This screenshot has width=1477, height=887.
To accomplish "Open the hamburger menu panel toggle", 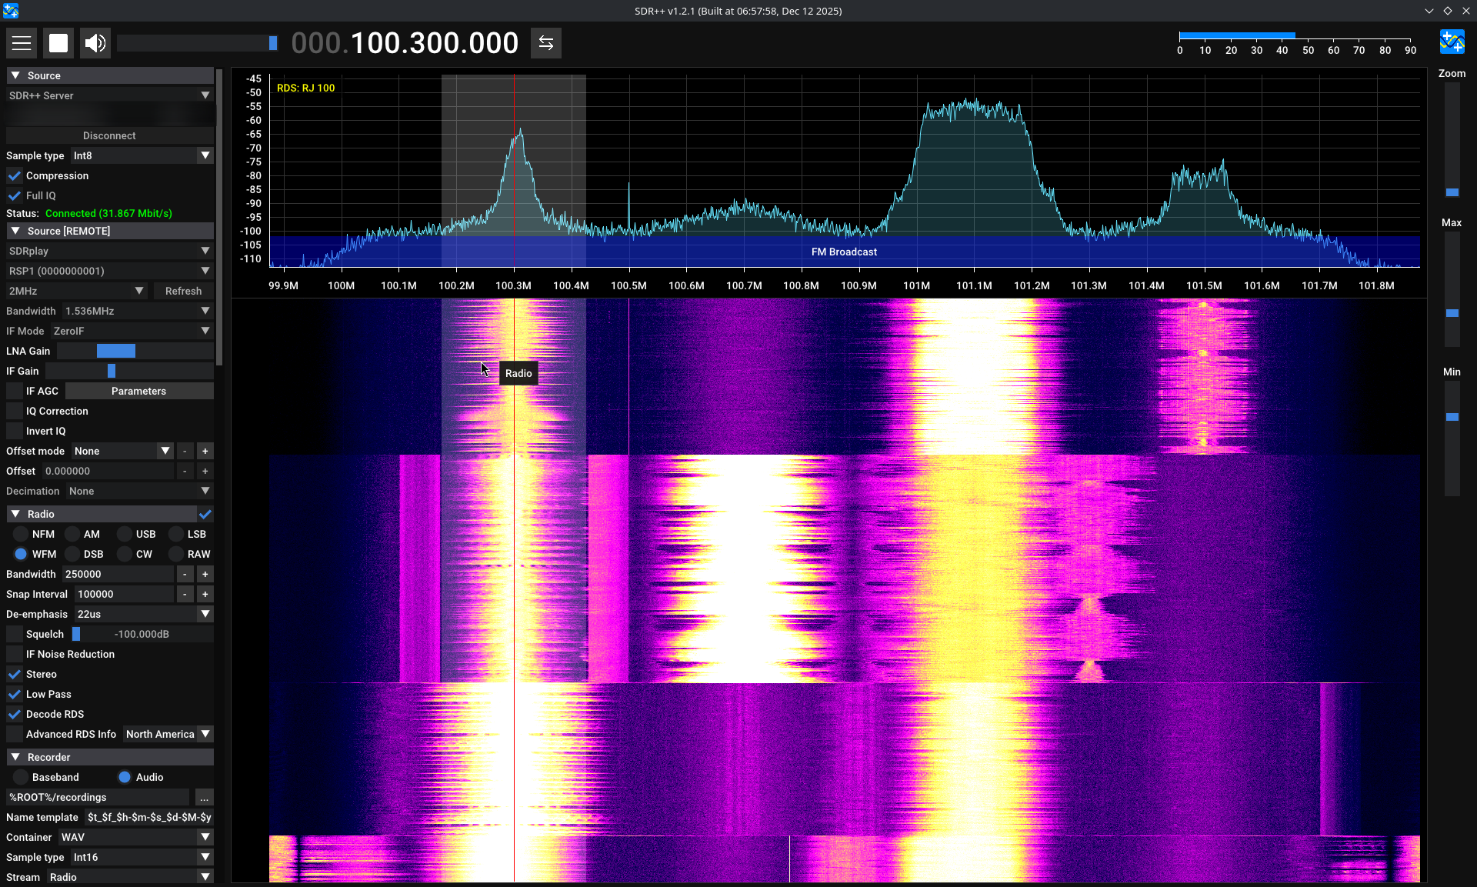I will tap(22, 43).
